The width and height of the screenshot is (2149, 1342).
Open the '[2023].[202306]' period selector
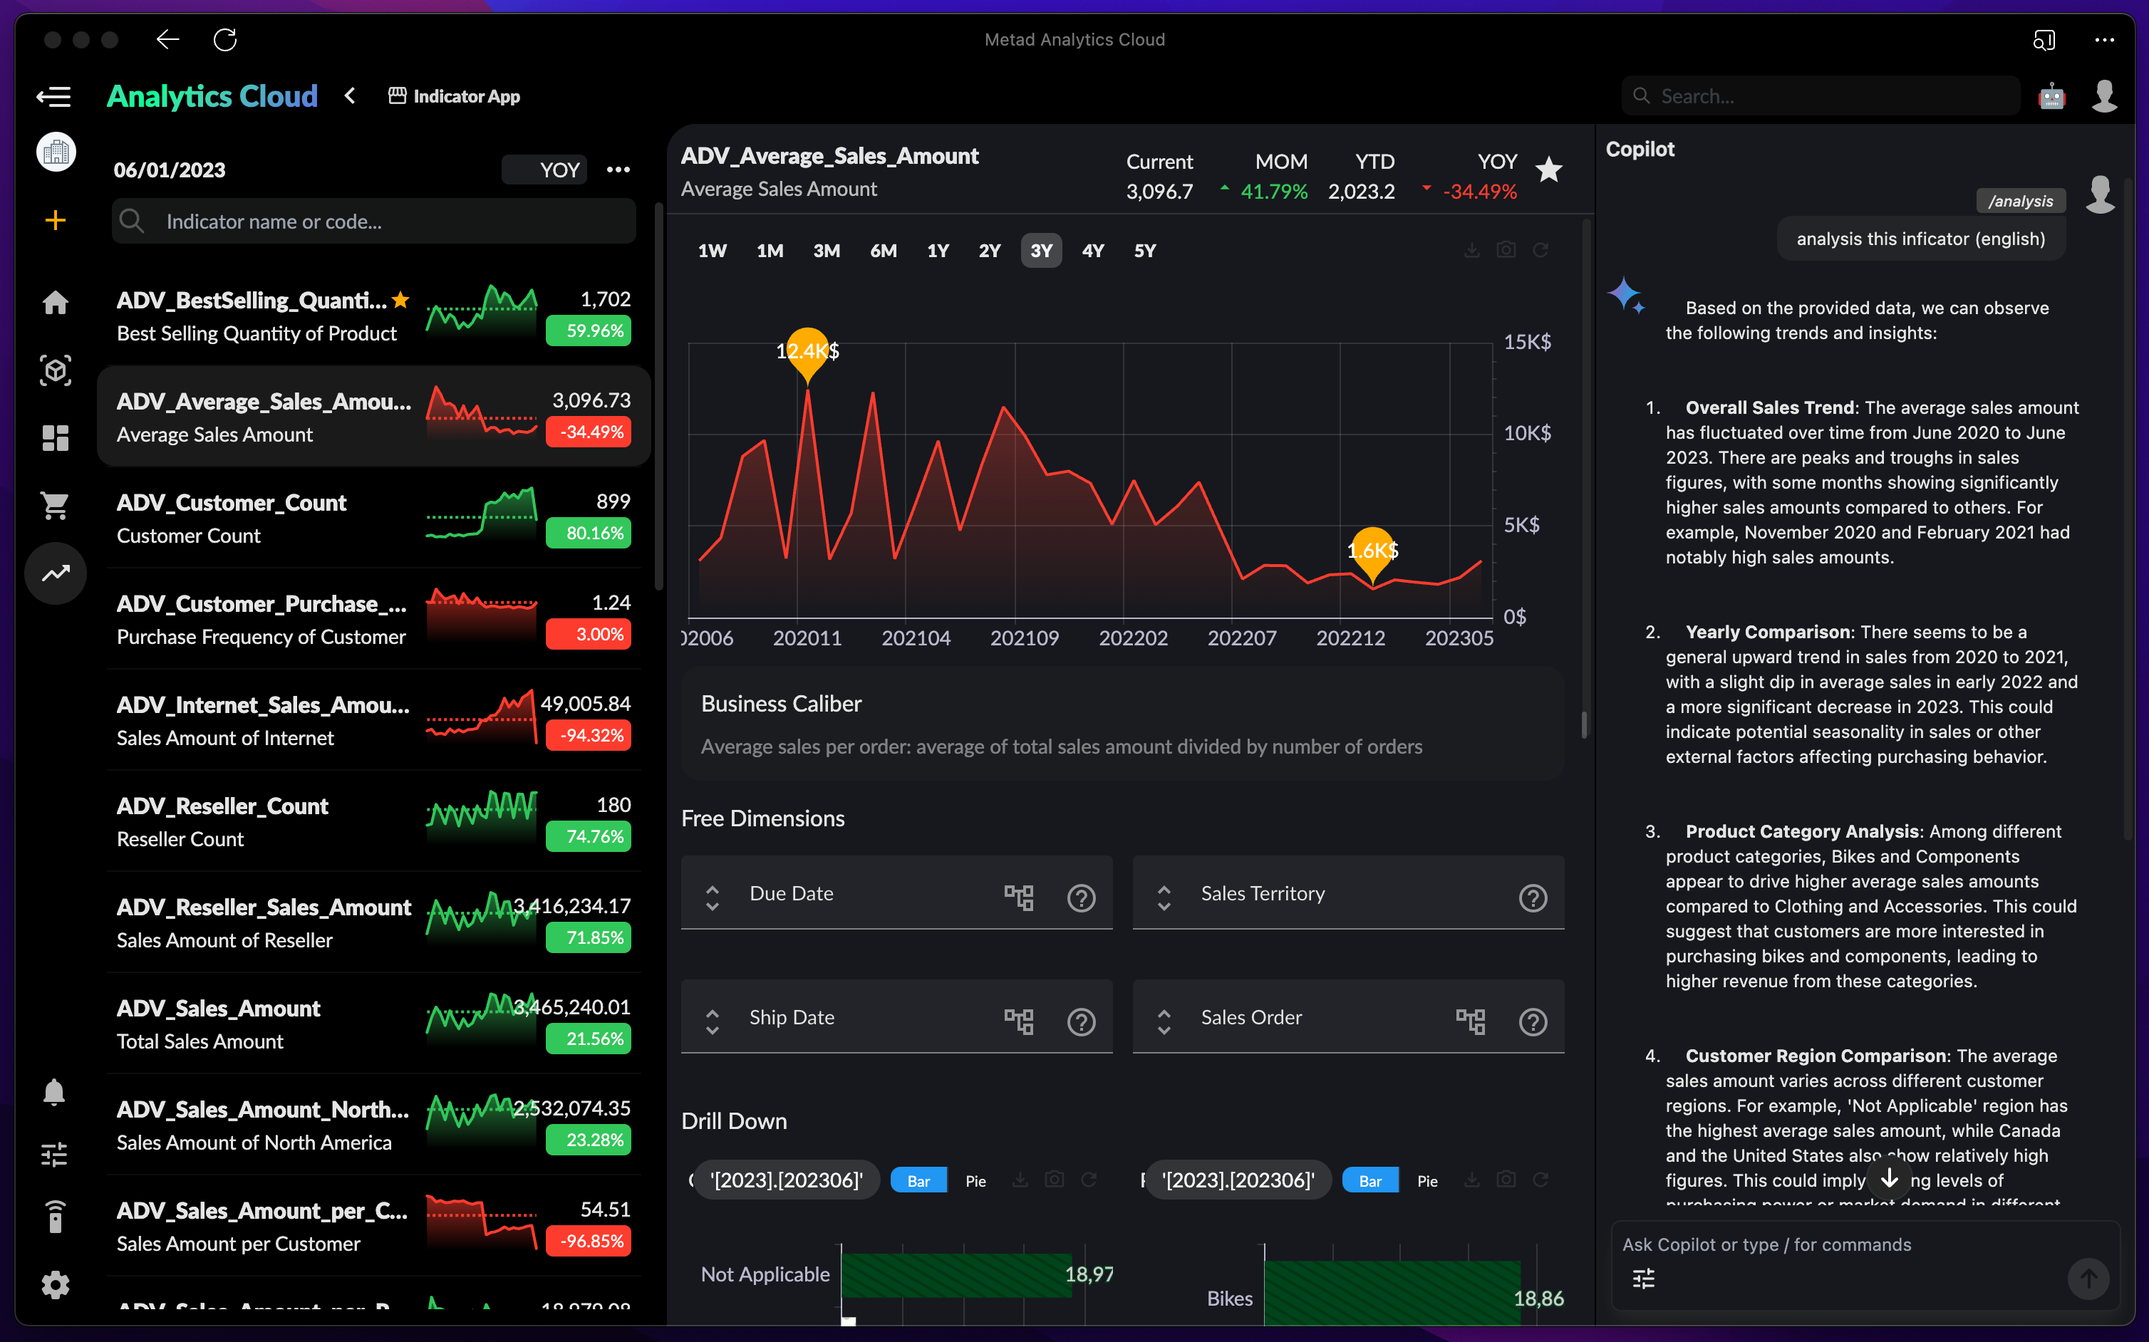point(786,1180)
